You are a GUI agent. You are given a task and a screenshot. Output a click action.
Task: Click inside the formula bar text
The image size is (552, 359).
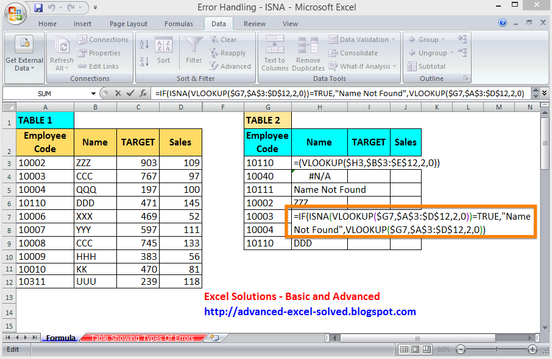pos(340,93)
